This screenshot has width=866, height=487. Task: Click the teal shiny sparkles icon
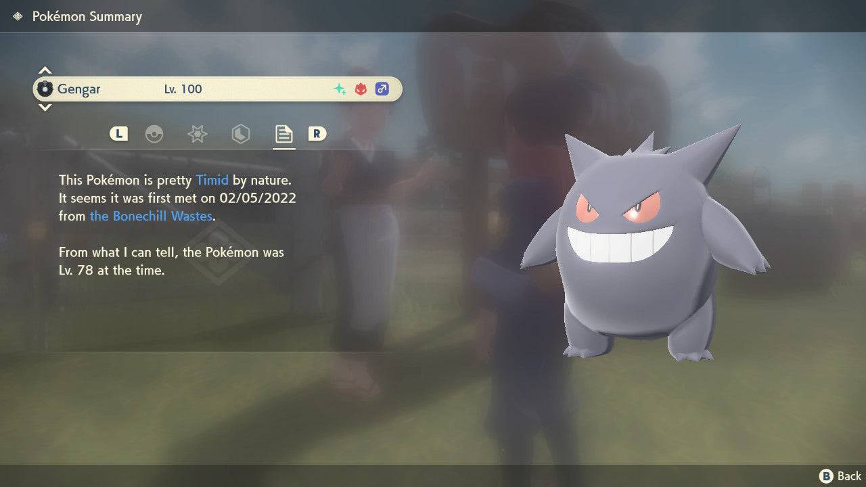point(339,89)
